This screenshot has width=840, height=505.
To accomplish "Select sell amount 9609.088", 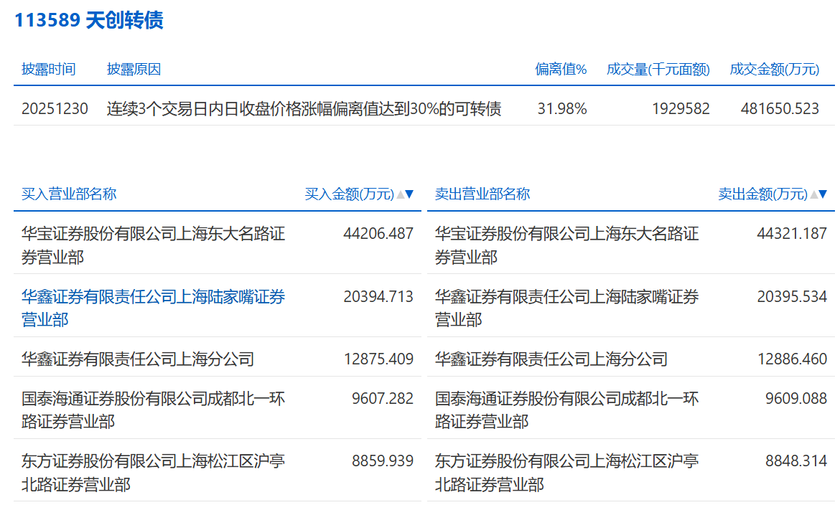I will [796, 398].
